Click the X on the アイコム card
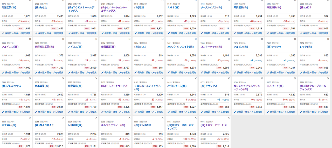332x148 pixels. pos(96,39)
